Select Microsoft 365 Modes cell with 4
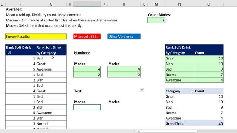This screenshot has height=133, width=237. 87,69
